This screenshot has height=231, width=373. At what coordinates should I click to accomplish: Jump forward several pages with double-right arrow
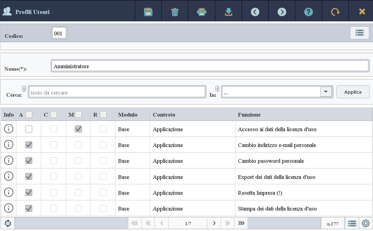pos(227,223)
